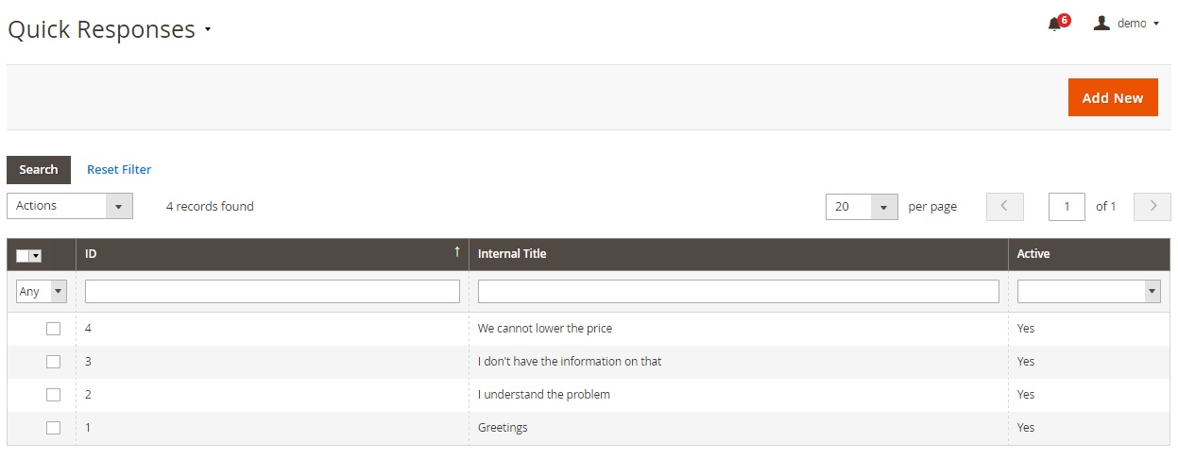The width and height of the screenshot is (1178, 460).
Task: Open the notifications bell icon
Action: coord(1054,25)
